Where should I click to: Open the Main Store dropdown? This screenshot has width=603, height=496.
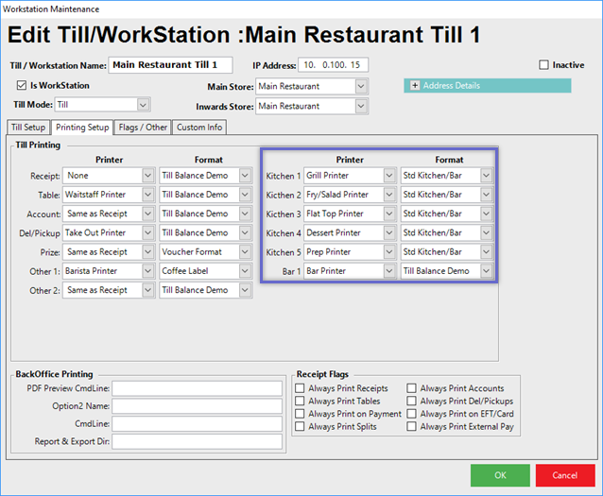(360, 86)
